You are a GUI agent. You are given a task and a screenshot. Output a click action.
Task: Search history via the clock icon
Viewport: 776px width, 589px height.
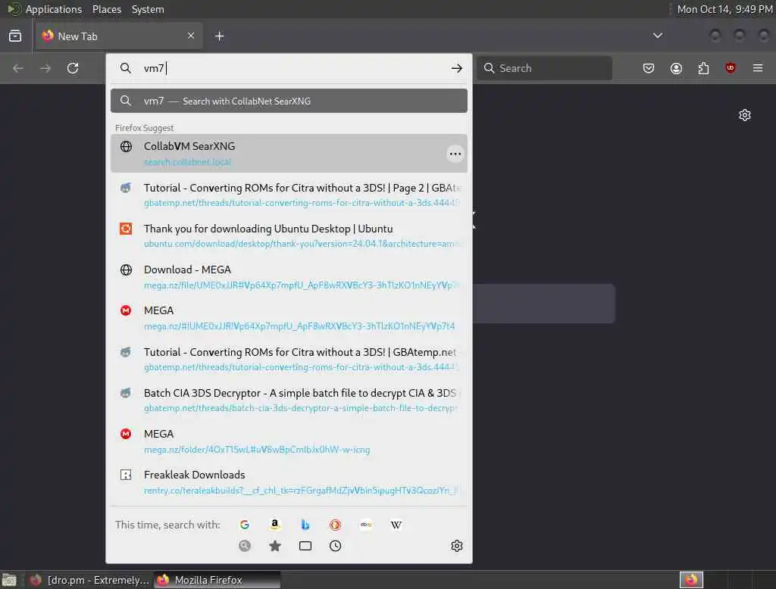[x=335, y=546]
